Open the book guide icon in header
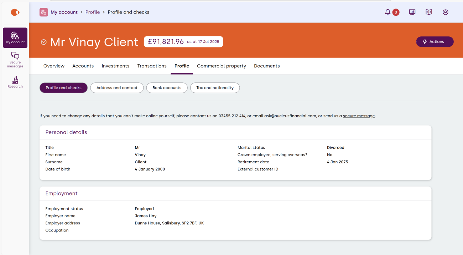 [429, 12]
